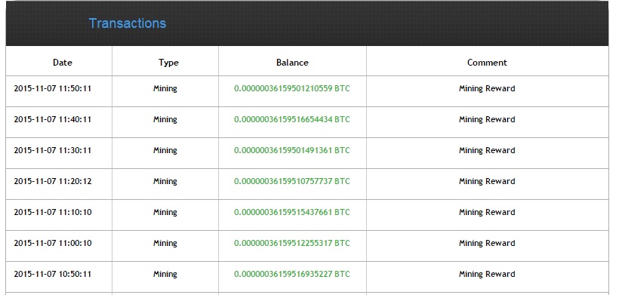
Task: Click the 2015-11-07 11:50:11 date cell
Action: coord(53,88)
